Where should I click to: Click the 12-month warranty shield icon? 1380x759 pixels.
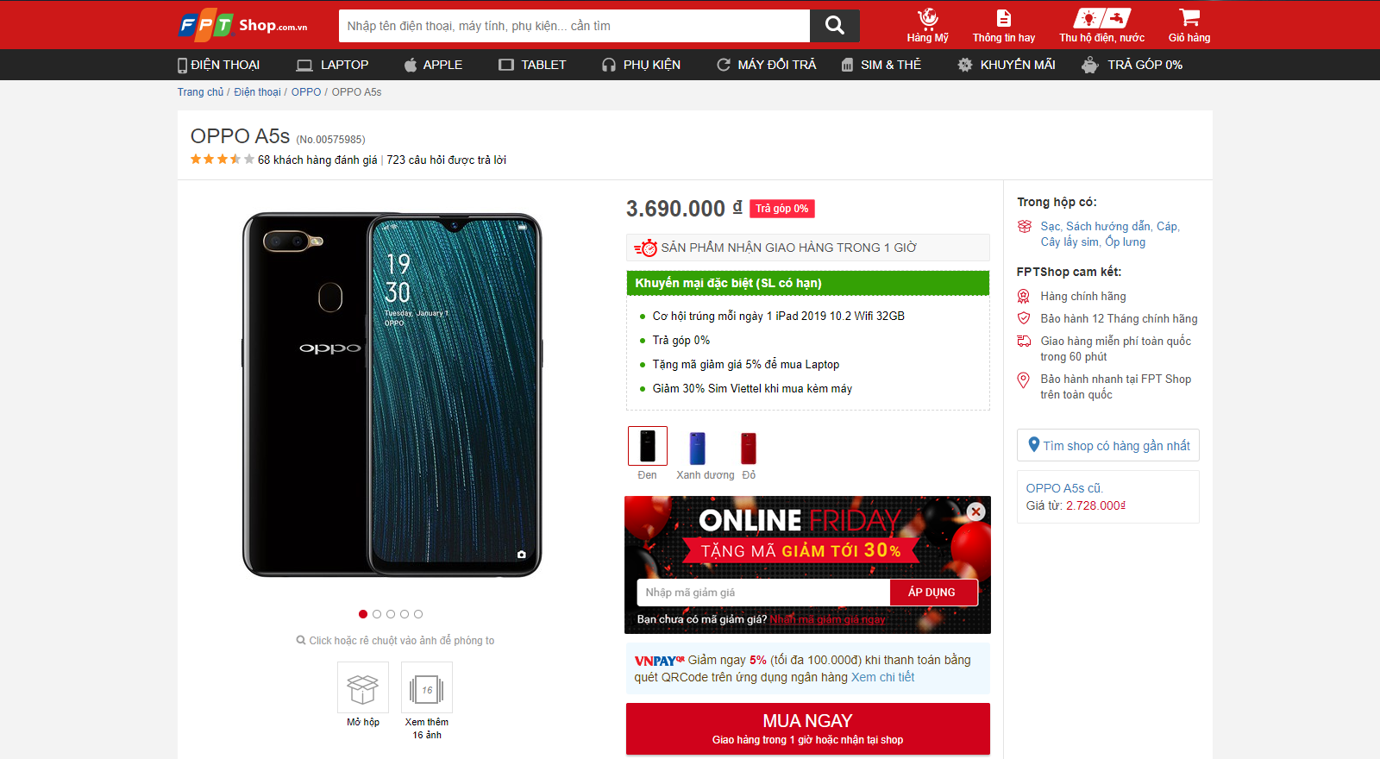click(x=1024, y=318)
